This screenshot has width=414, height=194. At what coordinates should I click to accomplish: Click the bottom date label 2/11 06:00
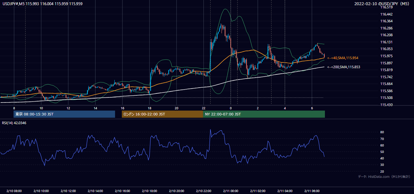pyautogui.click(x=312, y=191)
